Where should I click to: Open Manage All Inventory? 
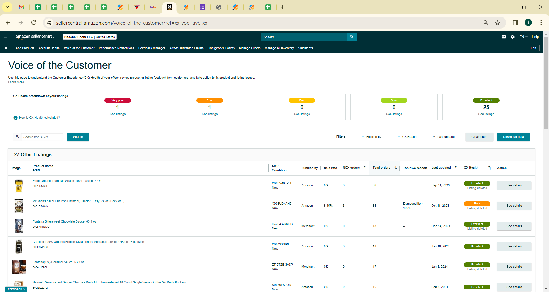pos(279,48)
